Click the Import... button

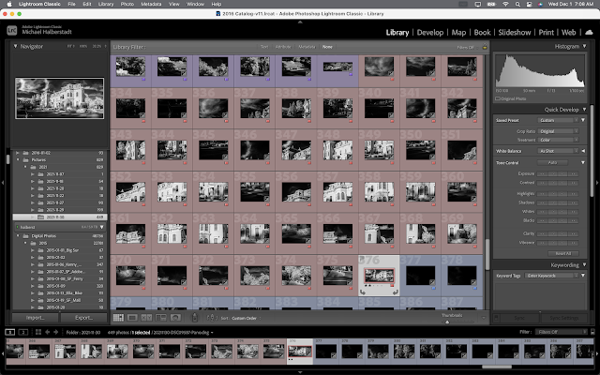(36, 318)
